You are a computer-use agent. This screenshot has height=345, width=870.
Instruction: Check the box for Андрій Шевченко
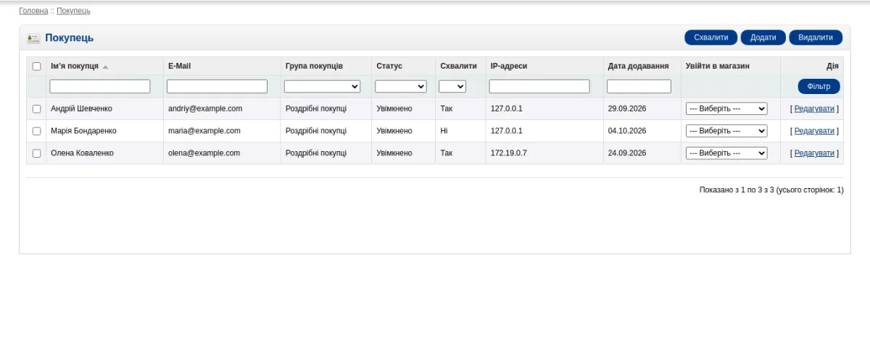click(36, 108)
